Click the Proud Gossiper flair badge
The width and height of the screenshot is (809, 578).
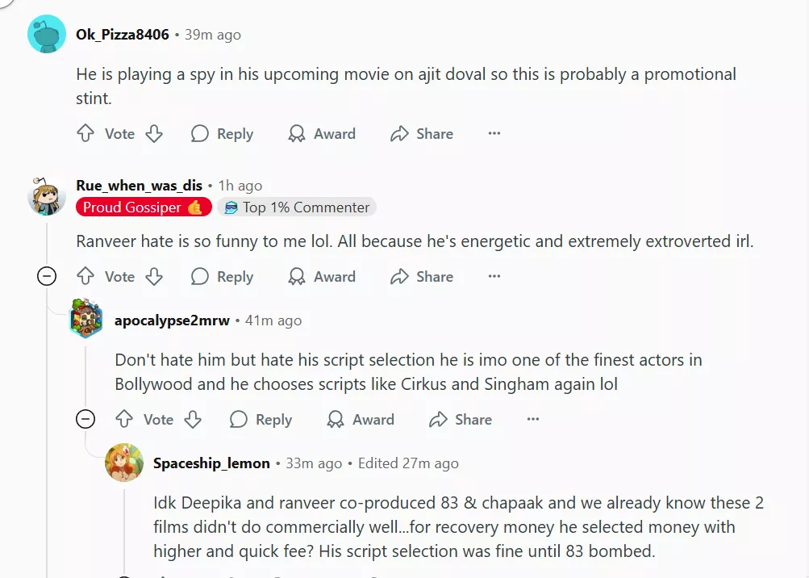click(x=144, y=207)
